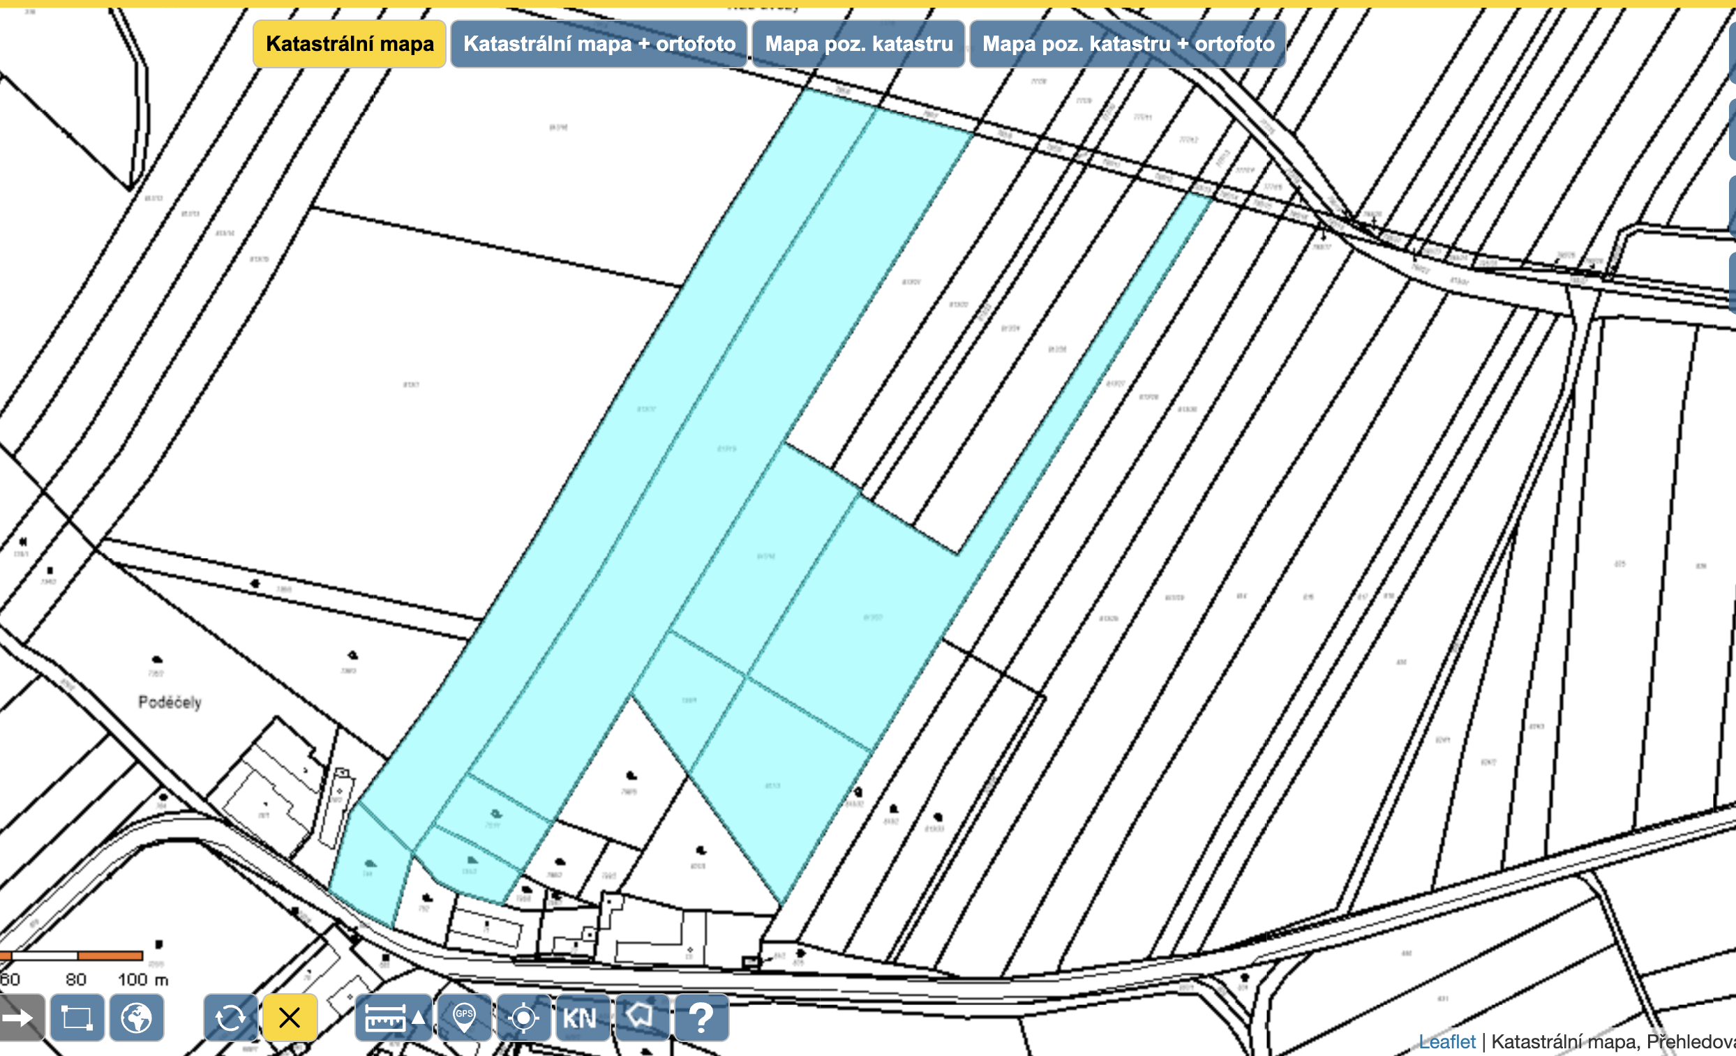Open help via question mark icon
The height and width of the screenshot is (1056, 1736).
701,1018
